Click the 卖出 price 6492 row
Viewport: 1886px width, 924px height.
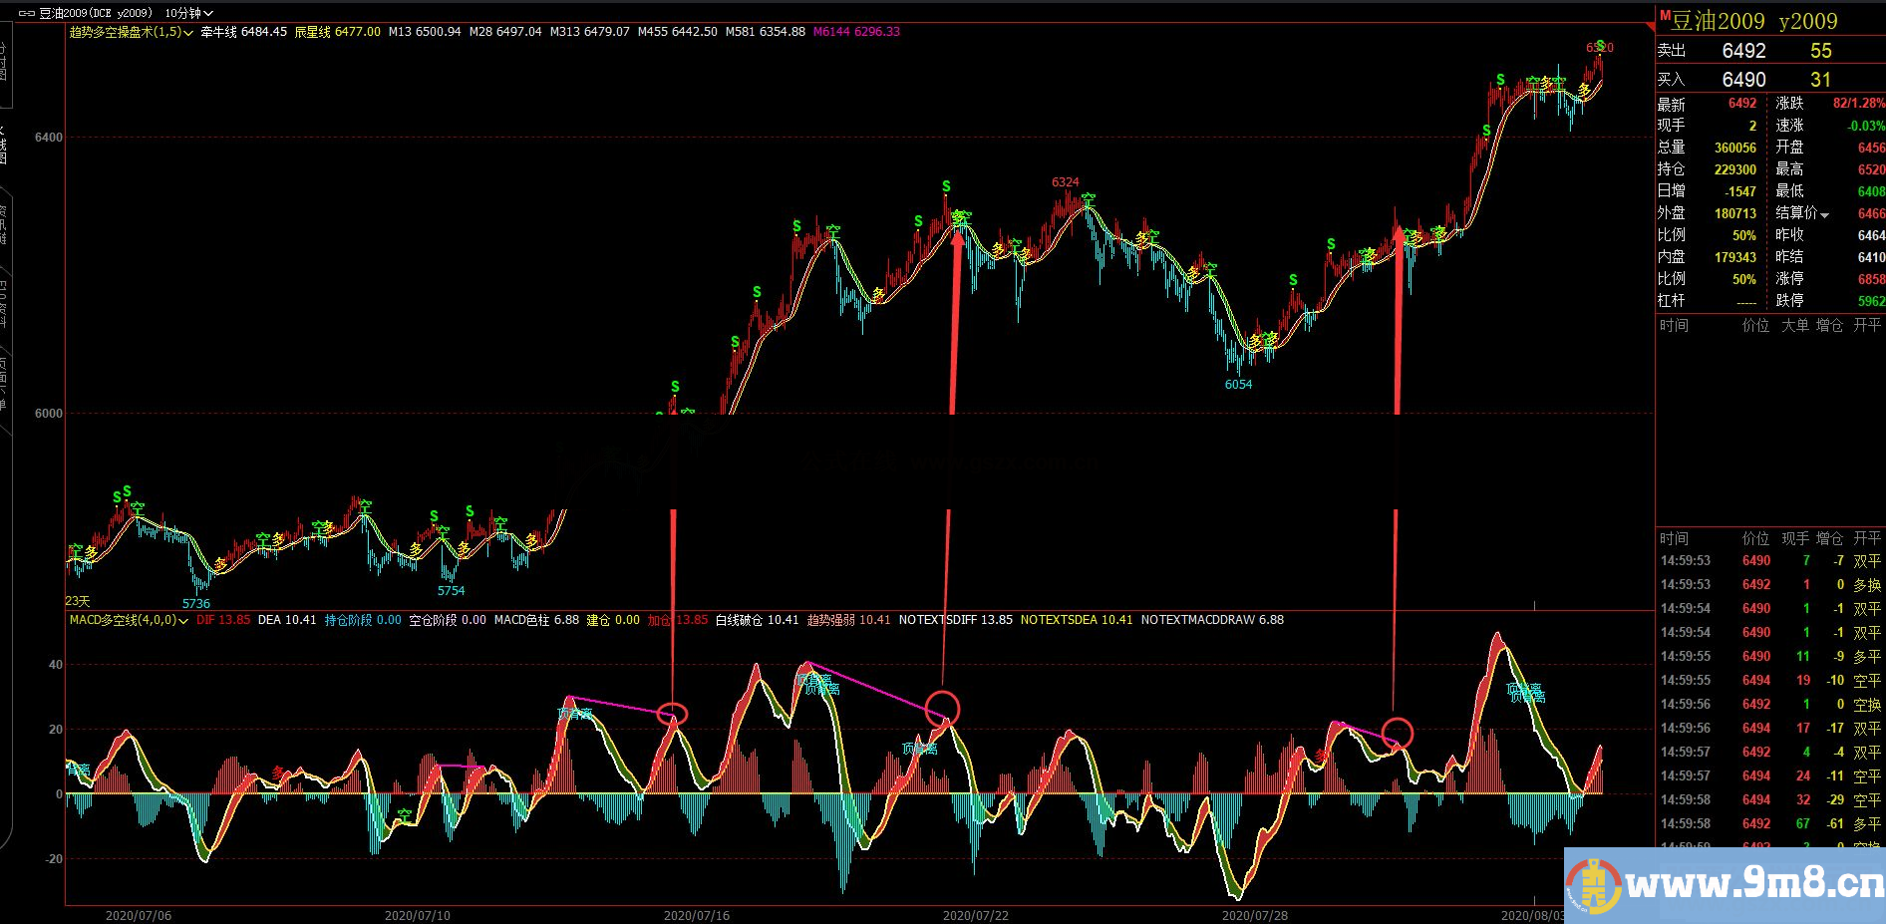click(1770, 51)
